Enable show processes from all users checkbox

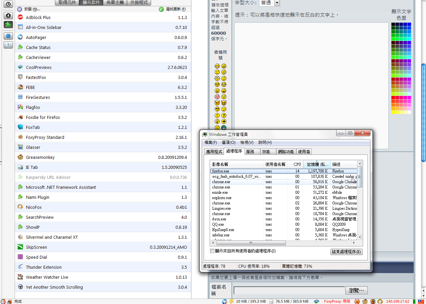(212, 251)
